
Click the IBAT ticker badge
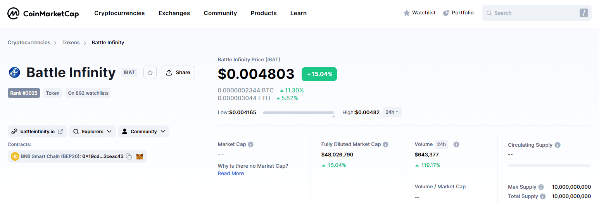pos(129,73)
